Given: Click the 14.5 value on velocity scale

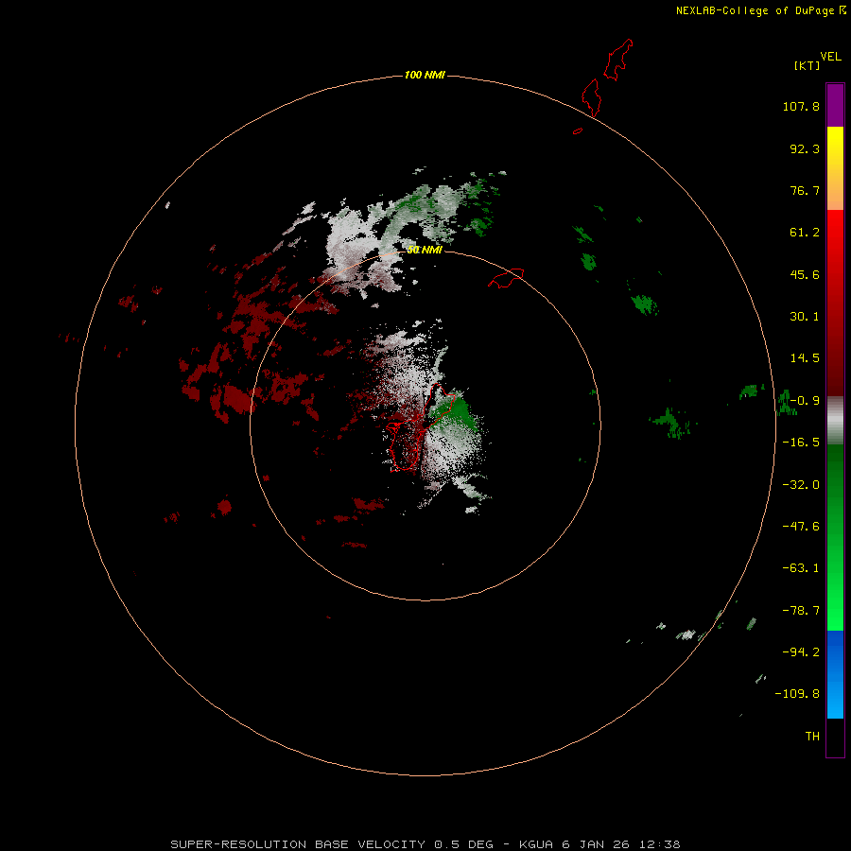Looking at the screenshot, I should coord(805,358).
